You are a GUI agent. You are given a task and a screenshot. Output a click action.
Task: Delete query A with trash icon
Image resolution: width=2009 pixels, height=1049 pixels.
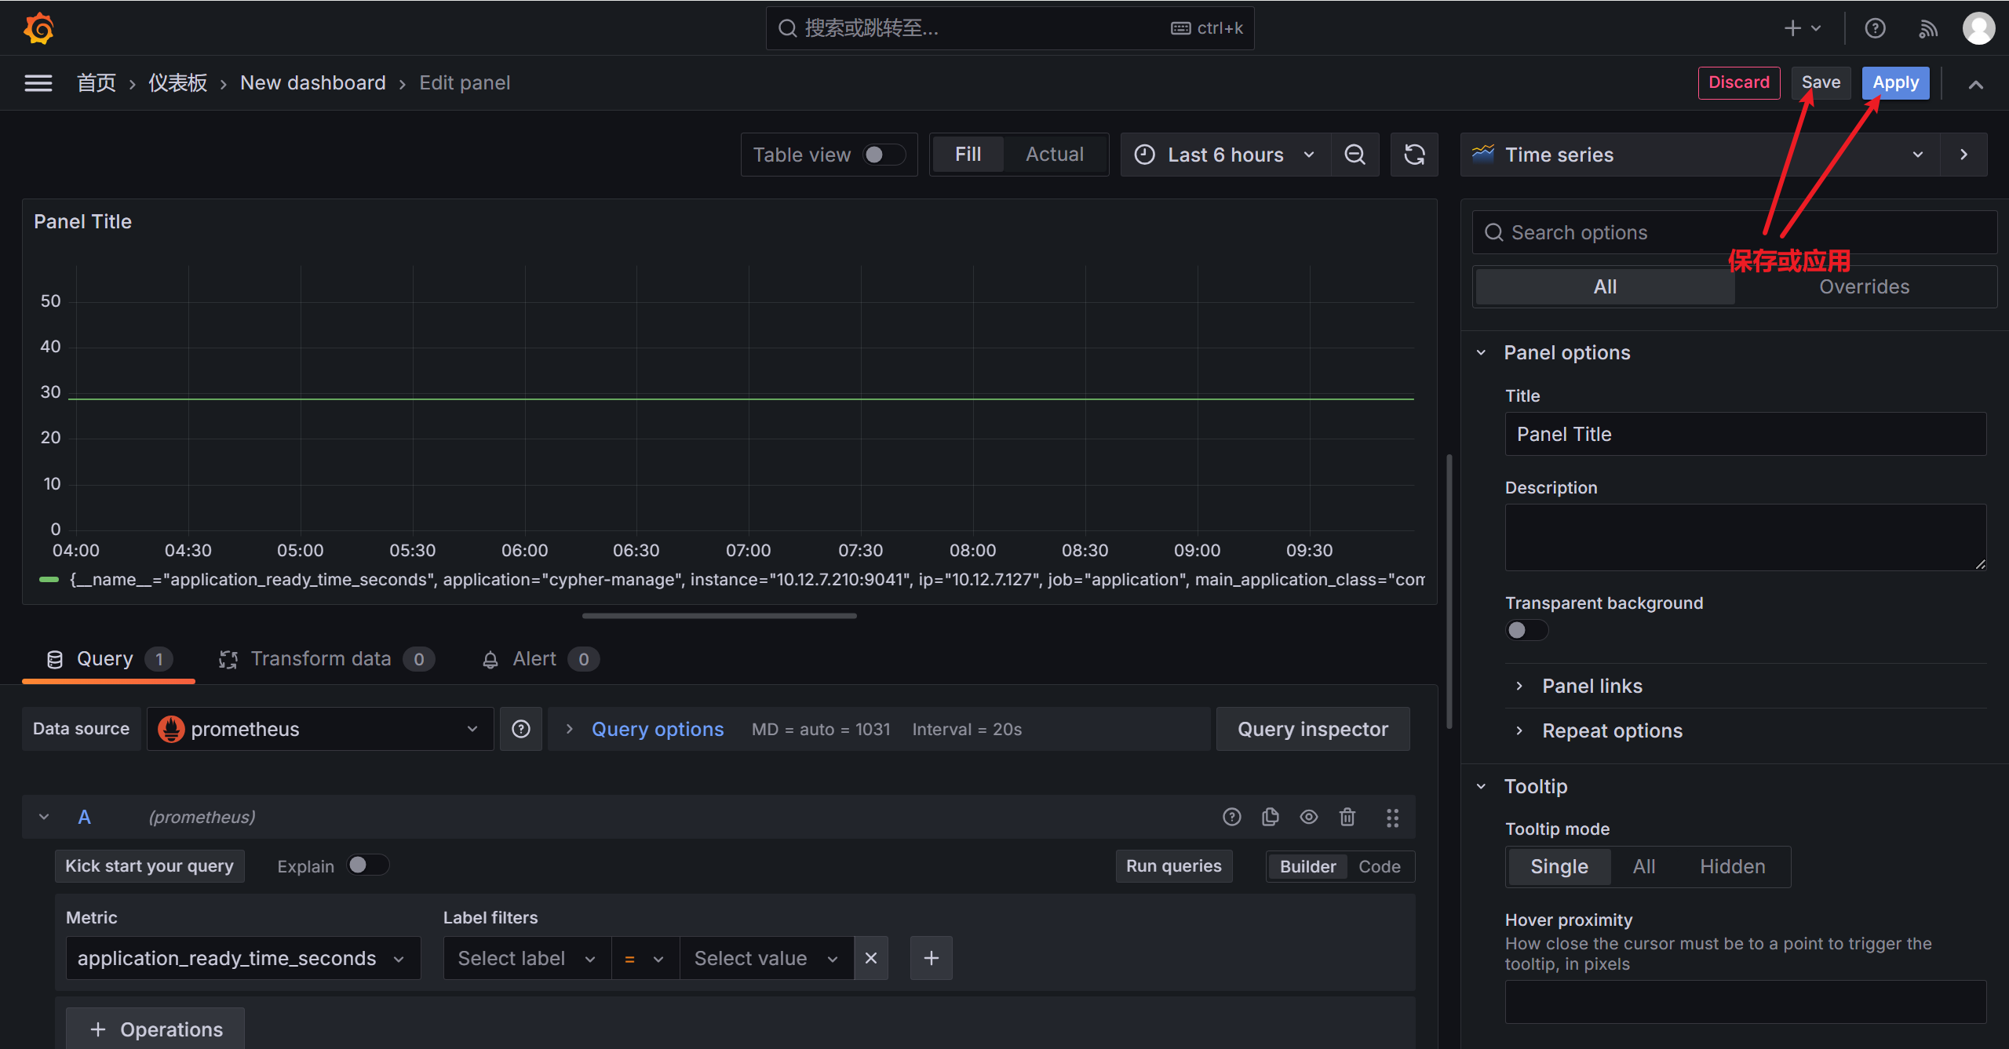tap(1347, 817)
